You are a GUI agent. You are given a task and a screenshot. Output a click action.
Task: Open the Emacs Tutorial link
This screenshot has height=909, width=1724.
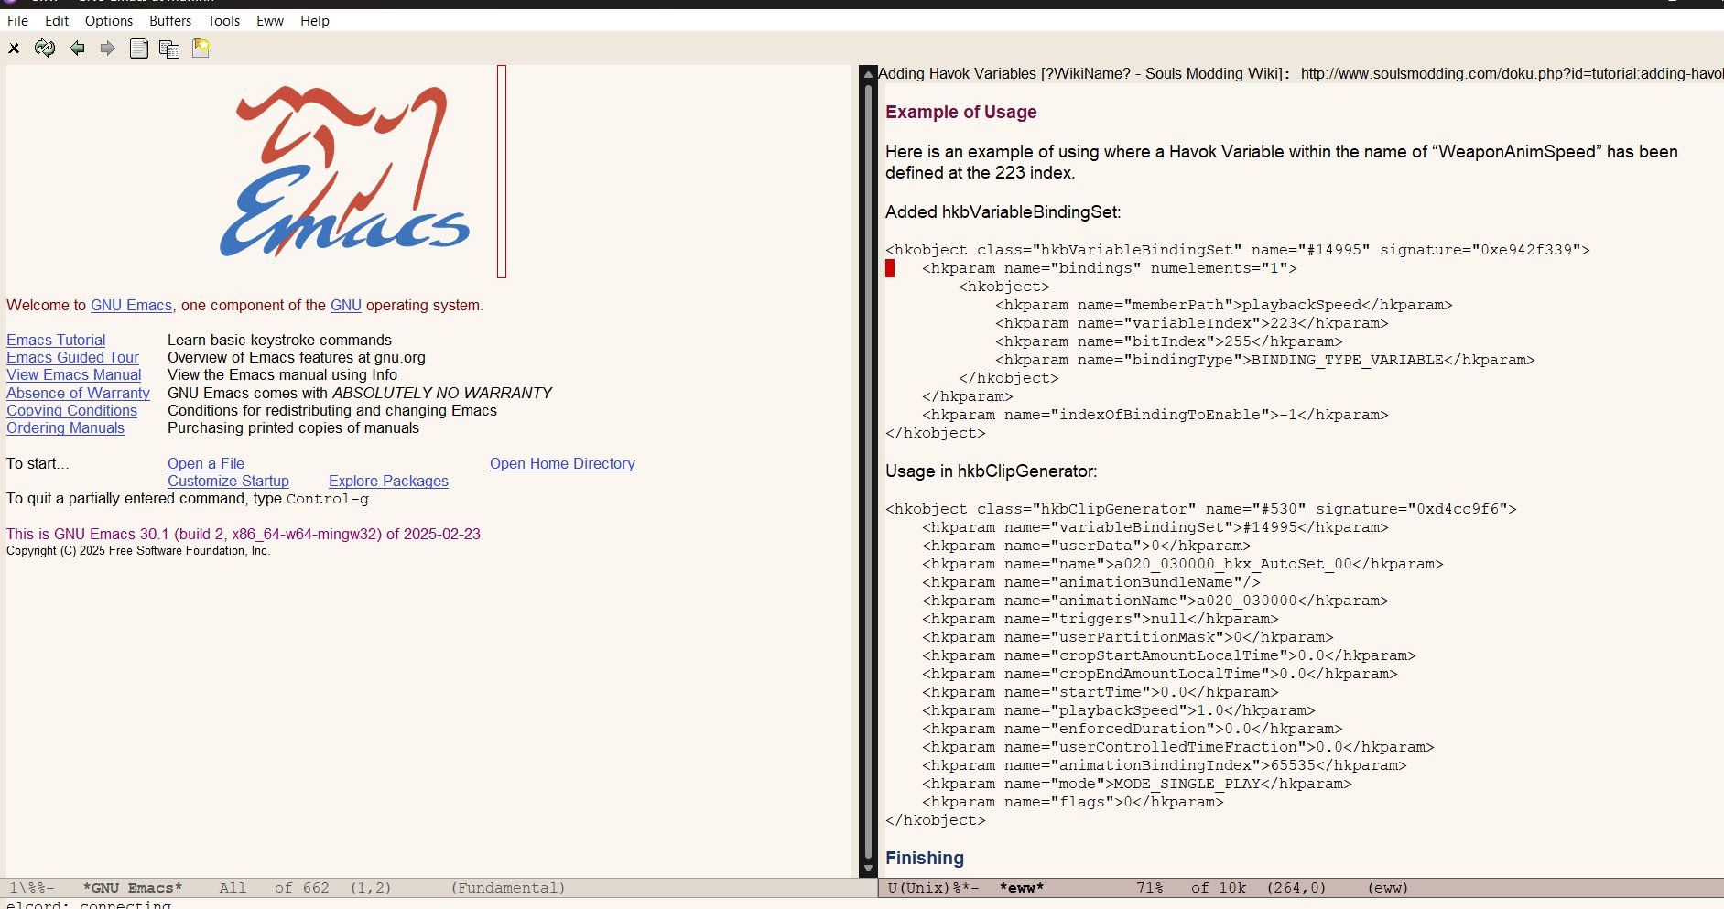pyautogui.click(x=56, y=340)
